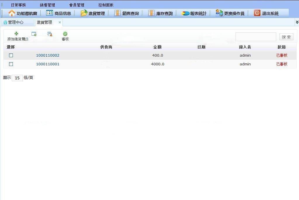Open the 日常事務 menu

point(18,5)
